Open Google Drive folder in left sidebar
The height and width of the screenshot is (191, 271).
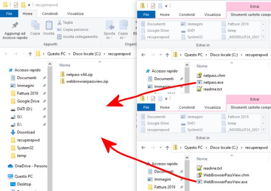pos(28,101)
